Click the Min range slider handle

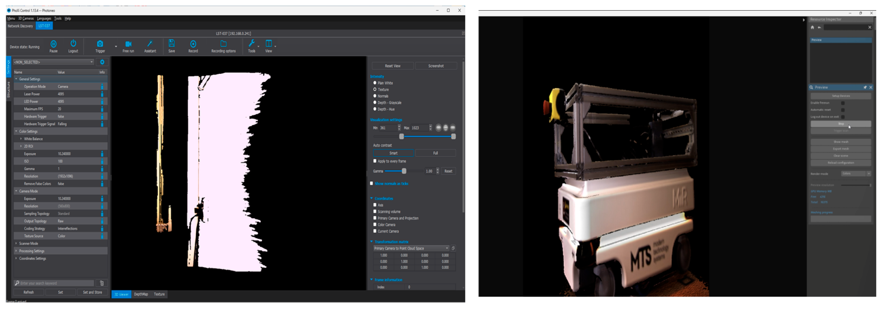402,136
